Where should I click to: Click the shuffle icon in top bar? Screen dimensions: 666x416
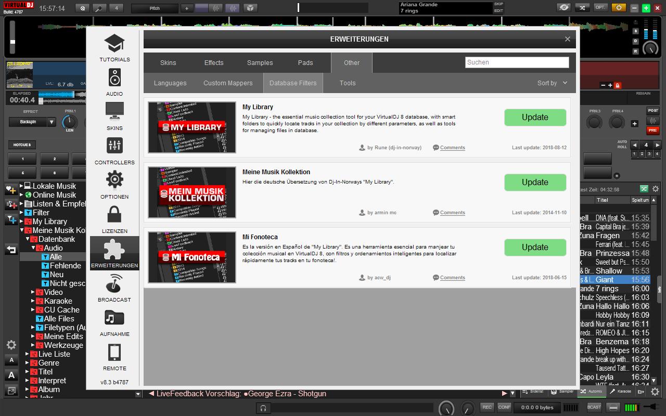(582, 8)
